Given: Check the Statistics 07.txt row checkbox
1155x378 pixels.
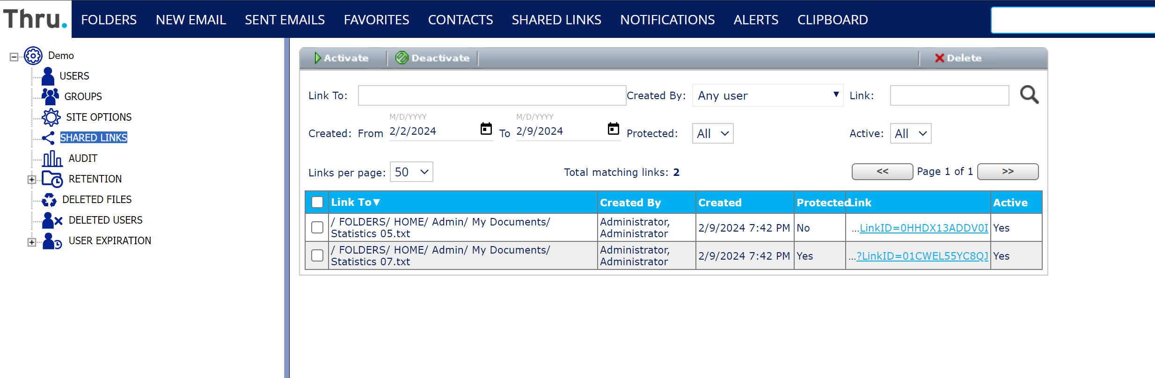Looking at the screenshot, I should click(317, 255).
